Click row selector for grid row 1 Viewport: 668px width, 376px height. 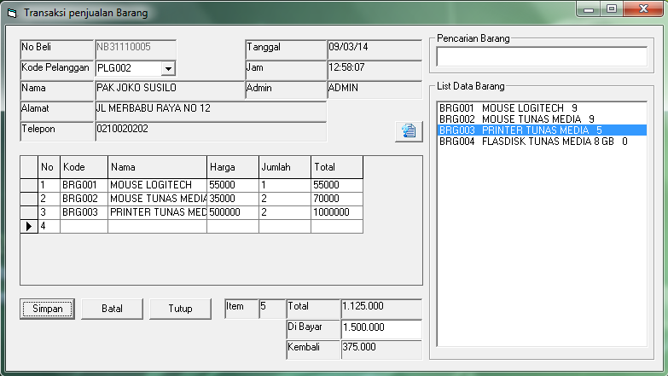click(29, 185)
